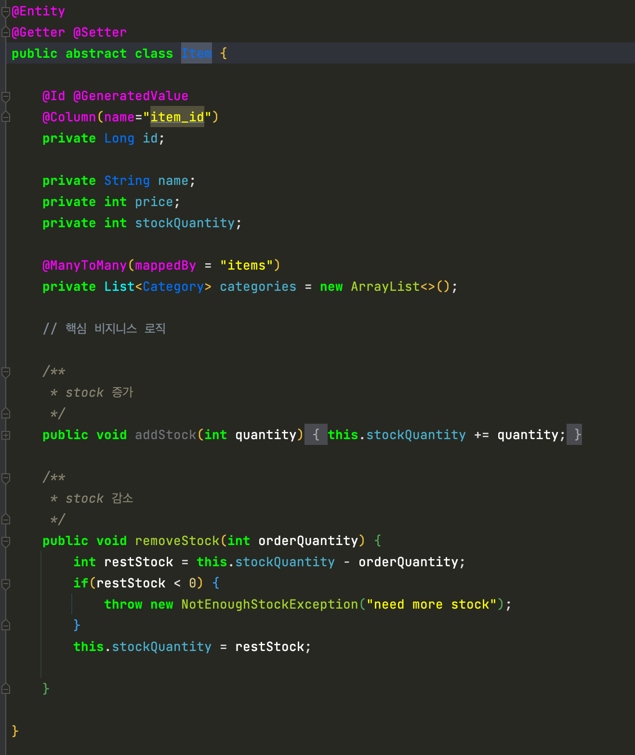
Task: Collapse the 'stock 증가' Javadoc comment start marker
Action: pos(6,372)
